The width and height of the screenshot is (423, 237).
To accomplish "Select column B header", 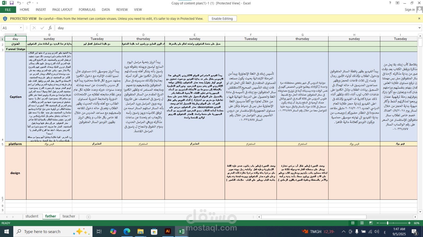I will coord(49,35).
